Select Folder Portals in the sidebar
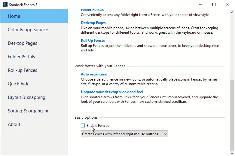The image size is (235, 156). (x=21, y=57)
